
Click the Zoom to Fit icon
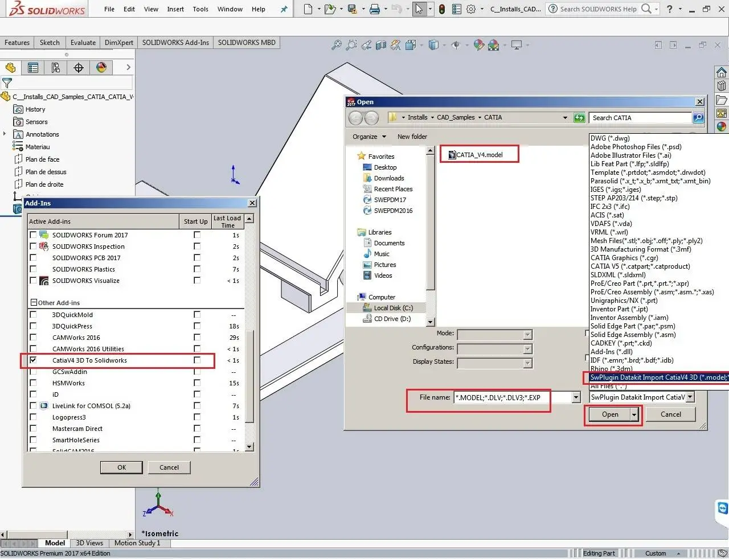337,45
